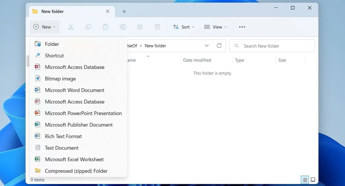Click the Rename icon
The width and height of the screenshot is (345, 186).
click(x=123, y=27)
